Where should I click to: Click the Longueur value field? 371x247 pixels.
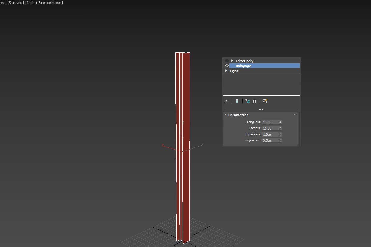pyautogui.click(x=270, y=122)
